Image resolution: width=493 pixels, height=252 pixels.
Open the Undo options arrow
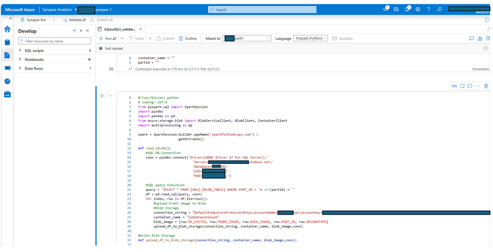(150, 38)
